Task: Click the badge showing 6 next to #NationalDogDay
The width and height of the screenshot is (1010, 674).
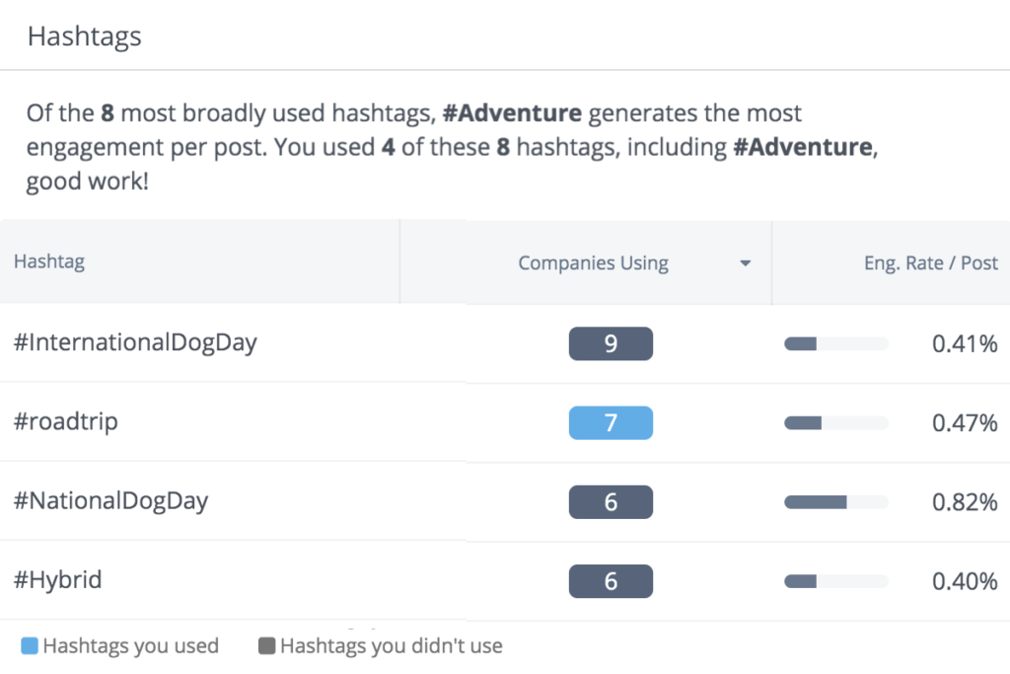Action: 611,501
